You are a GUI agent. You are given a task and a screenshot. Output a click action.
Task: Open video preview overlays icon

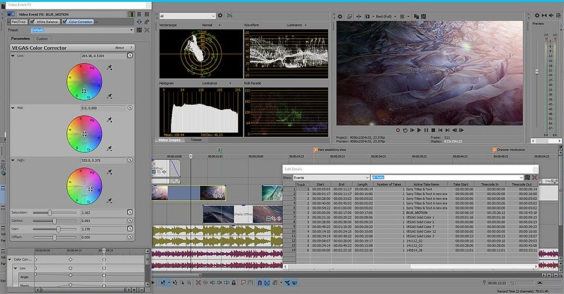[402, 16]
